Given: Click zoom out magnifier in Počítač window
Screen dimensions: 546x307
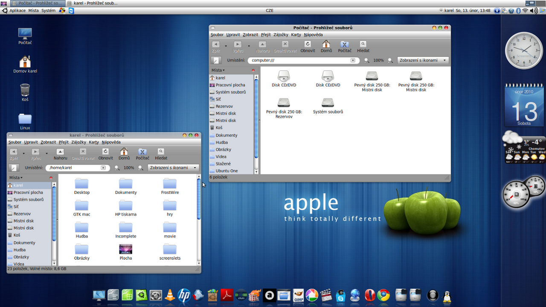Looking at the screenshot, I should point(367,61).
